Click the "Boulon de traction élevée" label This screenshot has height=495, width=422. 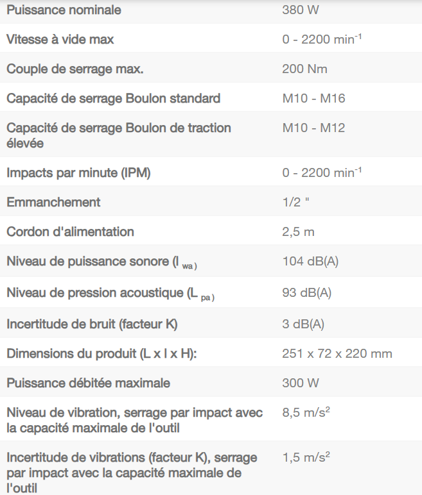tap(119, 135)
